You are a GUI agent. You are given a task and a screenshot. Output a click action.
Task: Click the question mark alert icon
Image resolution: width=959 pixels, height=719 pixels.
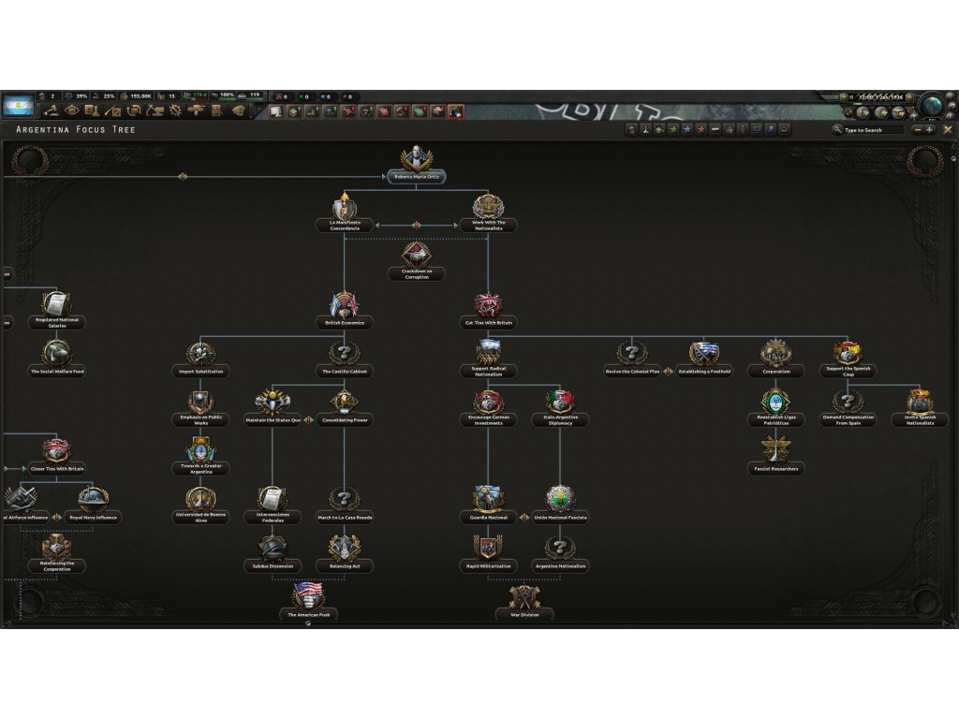[x=366, y=111]
